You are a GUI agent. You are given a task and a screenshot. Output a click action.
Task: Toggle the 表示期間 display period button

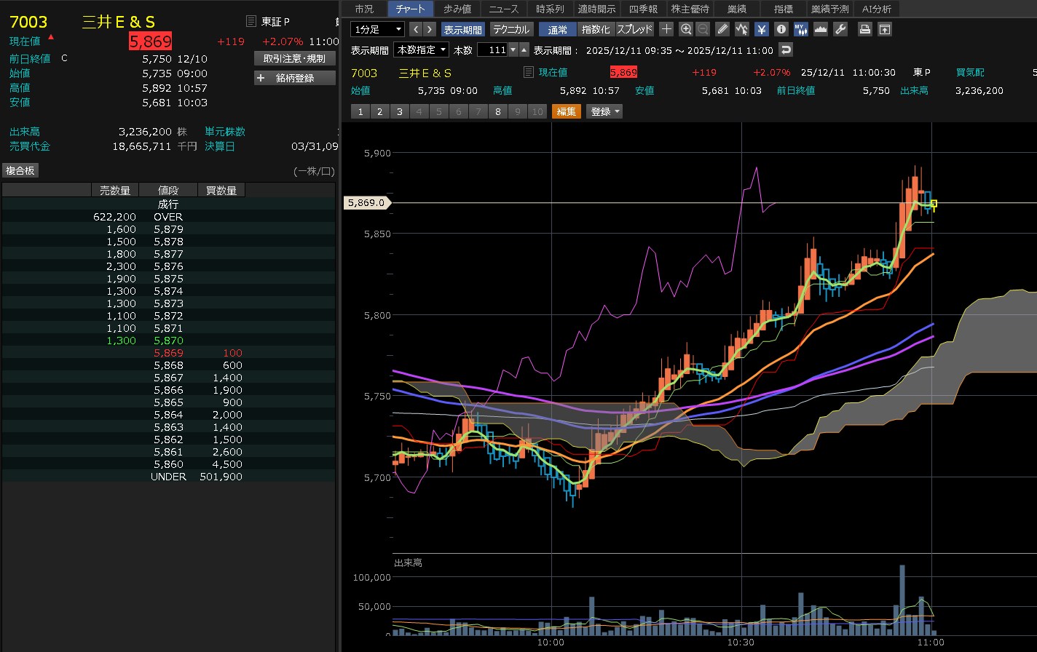click(462, 29)
